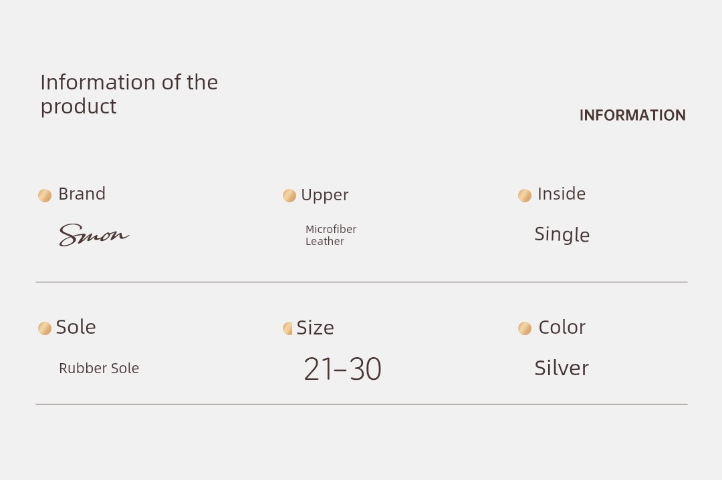Click the gold half-dot beside Size

click(287, 328)
